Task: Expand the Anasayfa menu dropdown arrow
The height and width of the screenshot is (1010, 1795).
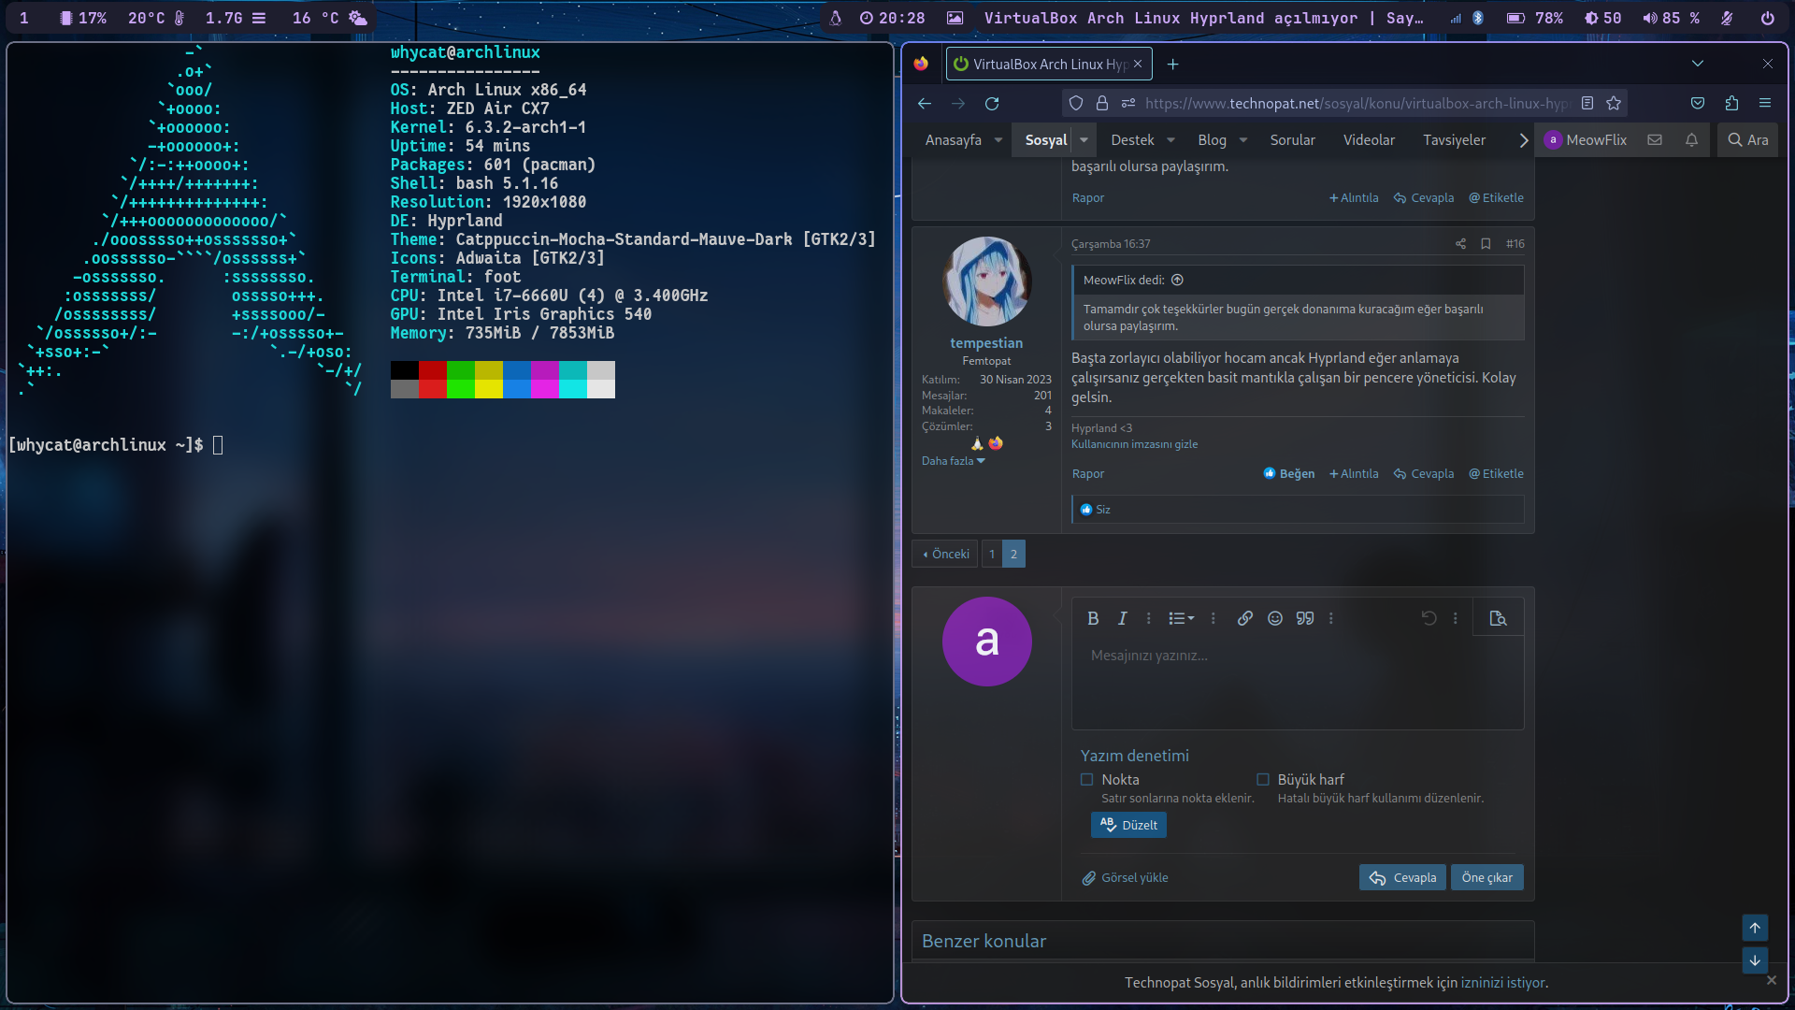Action: (998, 140)
